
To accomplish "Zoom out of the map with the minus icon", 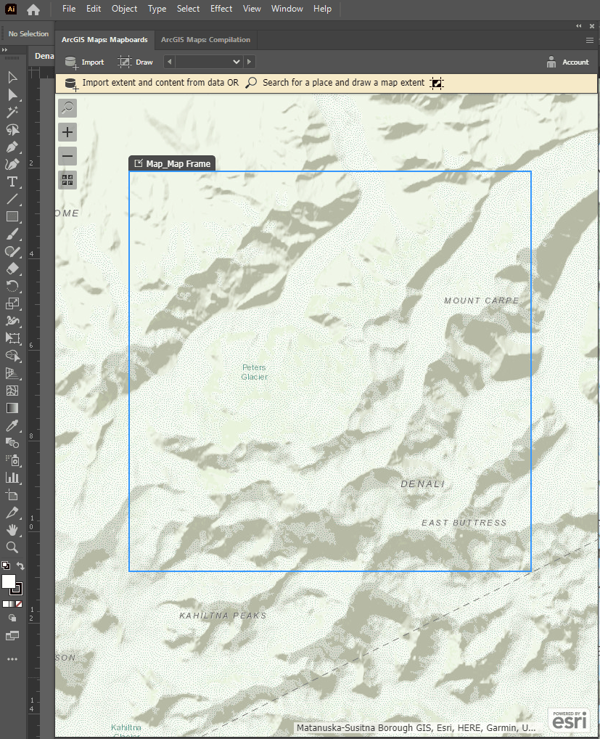I will pos(67,155).
